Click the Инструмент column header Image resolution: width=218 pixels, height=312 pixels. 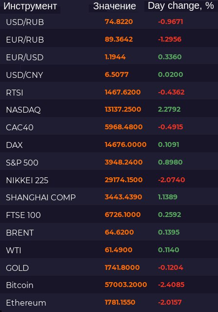point(30,6)
